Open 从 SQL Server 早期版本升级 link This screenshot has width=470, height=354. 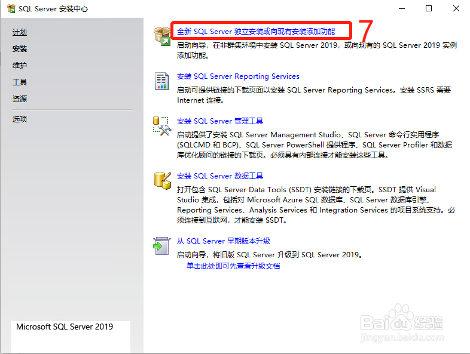pyautogui.click(x=223, y=241)
